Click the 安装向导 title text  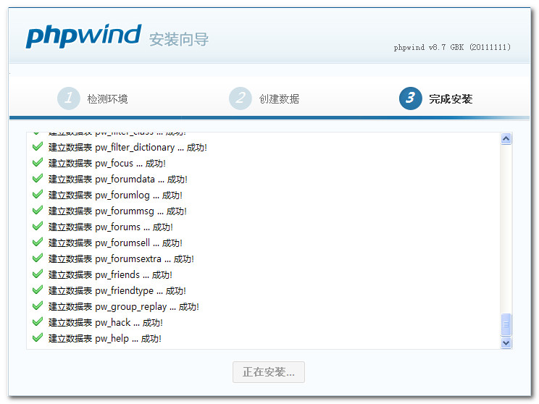click(x=179, y=39)
